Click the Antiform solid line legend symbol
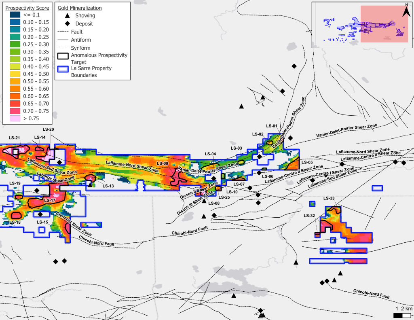414x320 pixels. [63, 40]
